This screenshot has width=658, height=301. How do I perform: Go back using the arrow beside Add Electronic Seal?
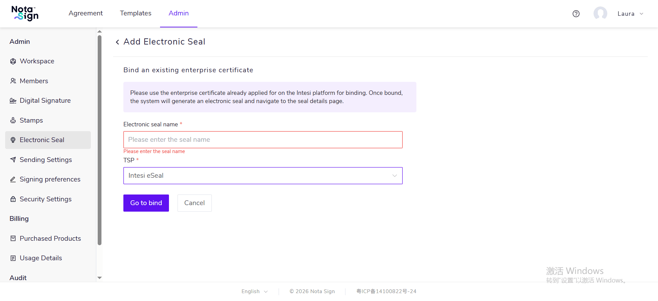(x=117, y=42)
